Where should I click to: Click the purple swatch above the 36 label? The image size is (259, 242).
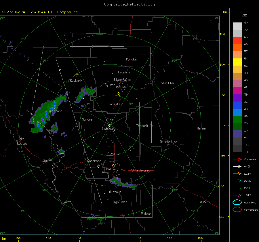click(237, 98)
